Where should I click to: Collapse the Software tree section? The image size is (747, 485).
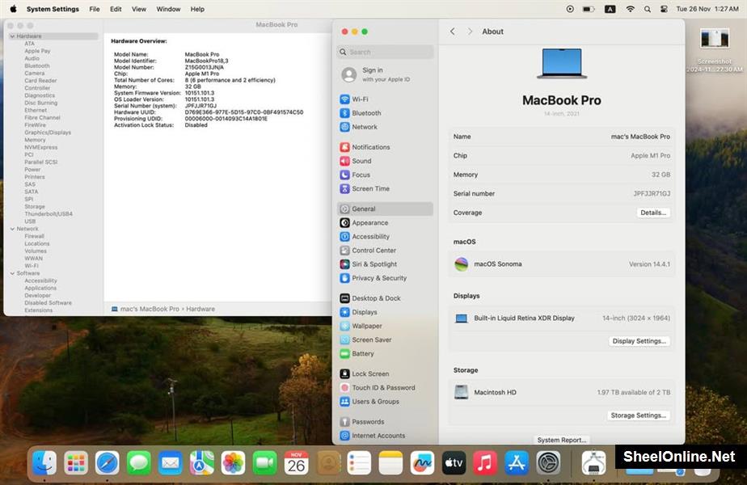coord(12,273)
